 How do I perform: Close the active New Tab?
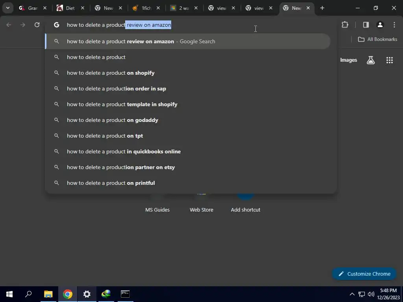coord(308,8)
